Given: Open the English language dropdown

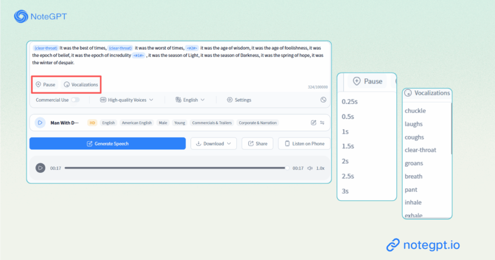Looking at the screenshot, I should point(190,100).
